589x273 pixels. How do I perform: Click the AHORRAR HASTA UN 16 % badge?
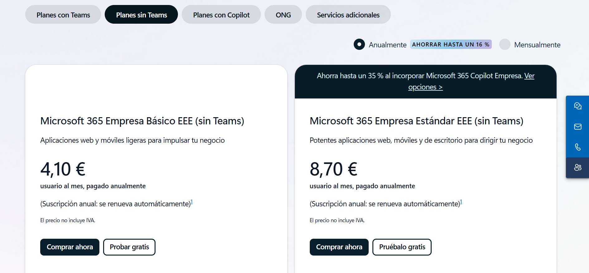(451, 45)
